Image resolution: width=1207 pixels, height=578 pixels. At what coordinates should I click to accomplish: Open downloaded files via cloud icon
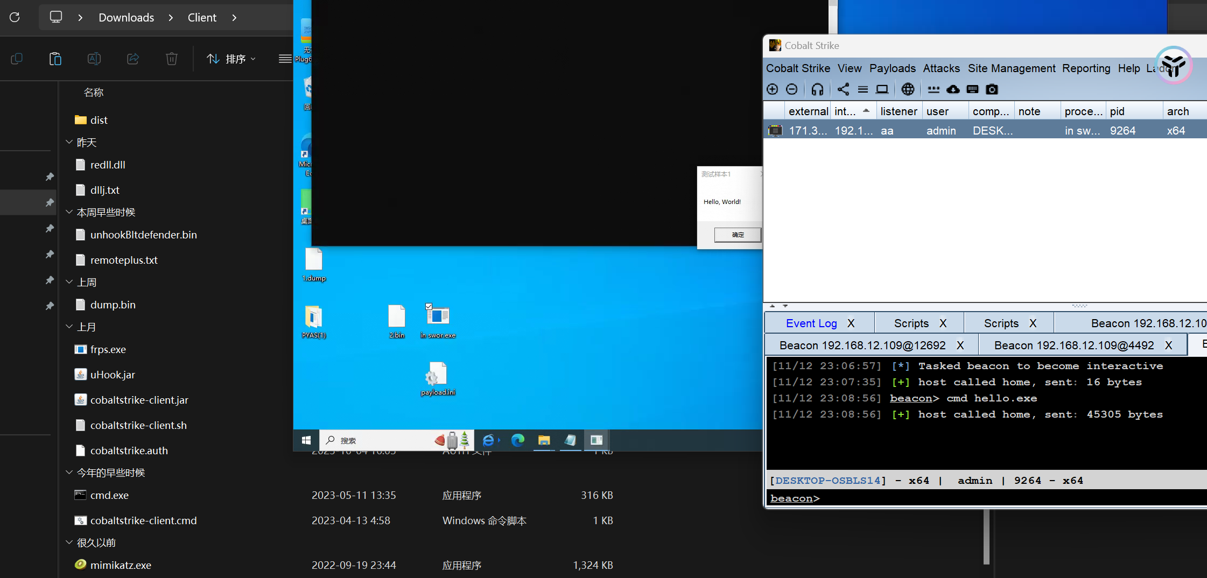click(953, 89)
